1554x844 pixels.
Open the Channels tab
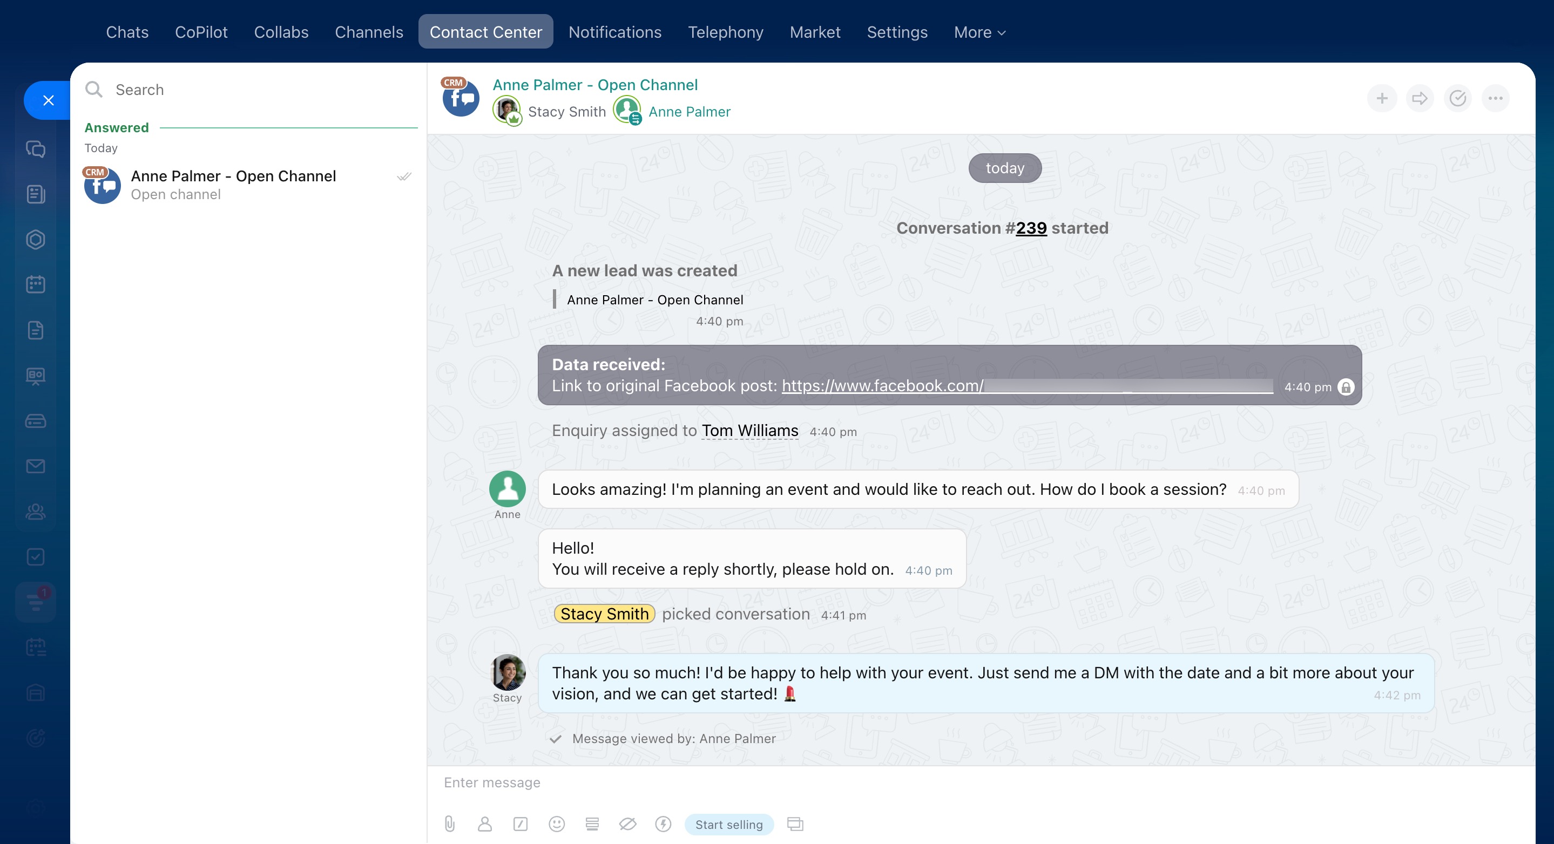point(369,32)
